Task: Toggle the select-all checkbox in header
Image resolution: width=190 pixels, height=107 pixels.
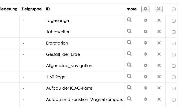Action: (x=174, y=9)
